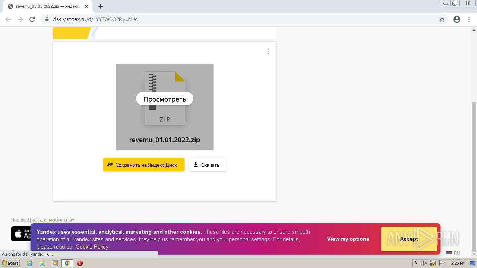Open media player taskbar icon
Viewport: 477px width, 268px height.
tap(55, 263)
